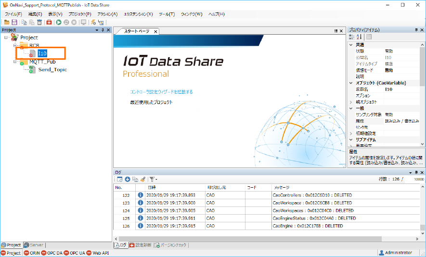Switch to the Server tab

tap(34, 245)
